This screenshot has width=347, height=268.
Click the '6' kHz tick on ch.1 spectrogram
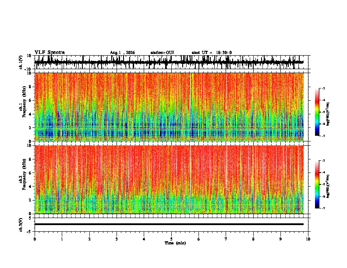pos(30,101)
